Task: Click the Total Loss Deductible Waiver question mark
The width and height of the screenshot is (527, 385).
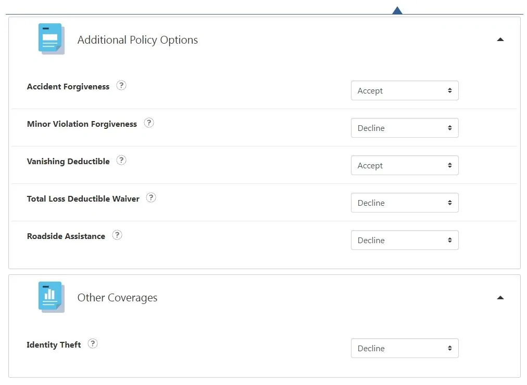Action: (151, 197)
